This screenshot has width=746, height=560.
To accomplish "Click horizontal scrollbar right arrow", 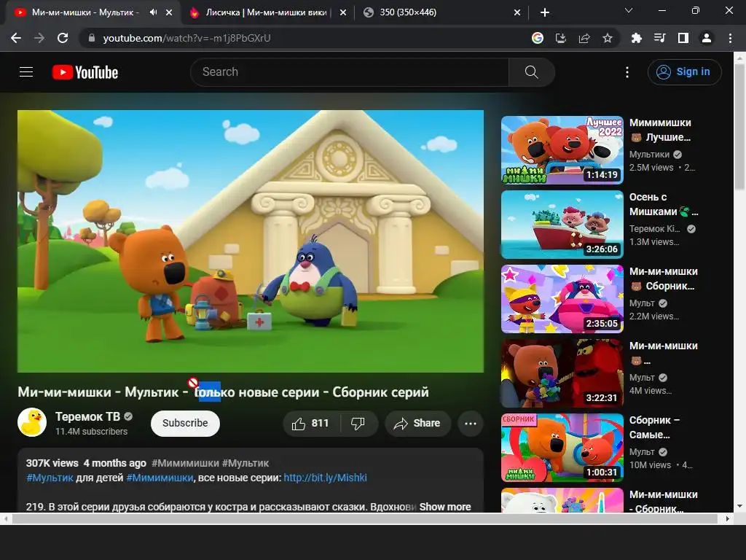I will (x=728, y=518).
